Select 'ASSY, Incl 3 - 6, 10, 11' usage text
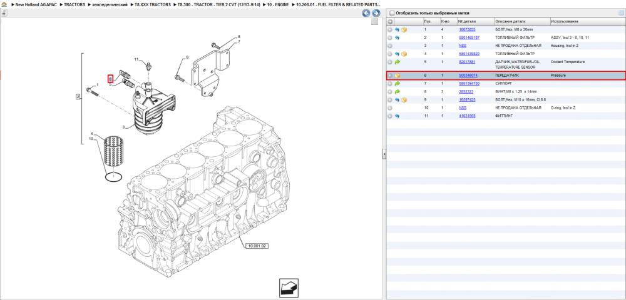The width and height of the screenshot is (626, 300). pyautogui.click(x=570, y=37)
